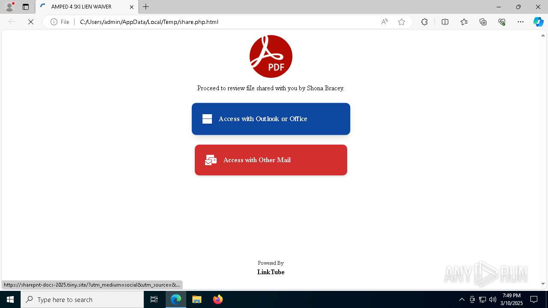Open the notification center icon
This screenshot has width=548, height=308.
coord(534,299)
